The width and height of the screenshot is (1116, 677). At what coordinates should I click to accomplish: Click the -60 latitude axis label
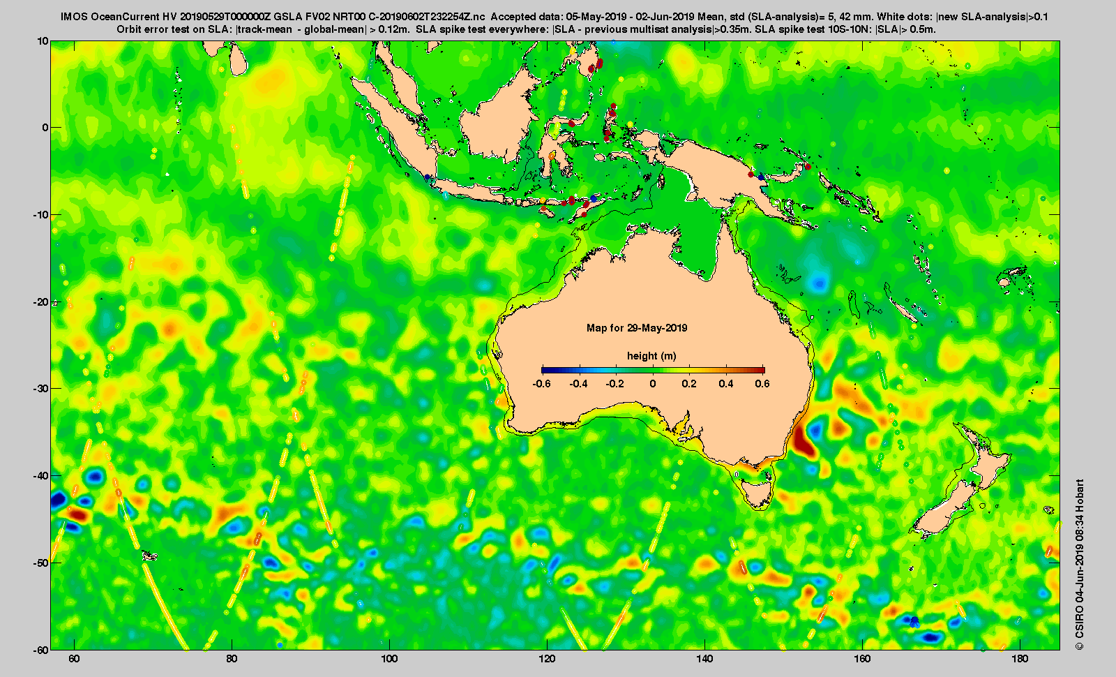tap(41, 650)
